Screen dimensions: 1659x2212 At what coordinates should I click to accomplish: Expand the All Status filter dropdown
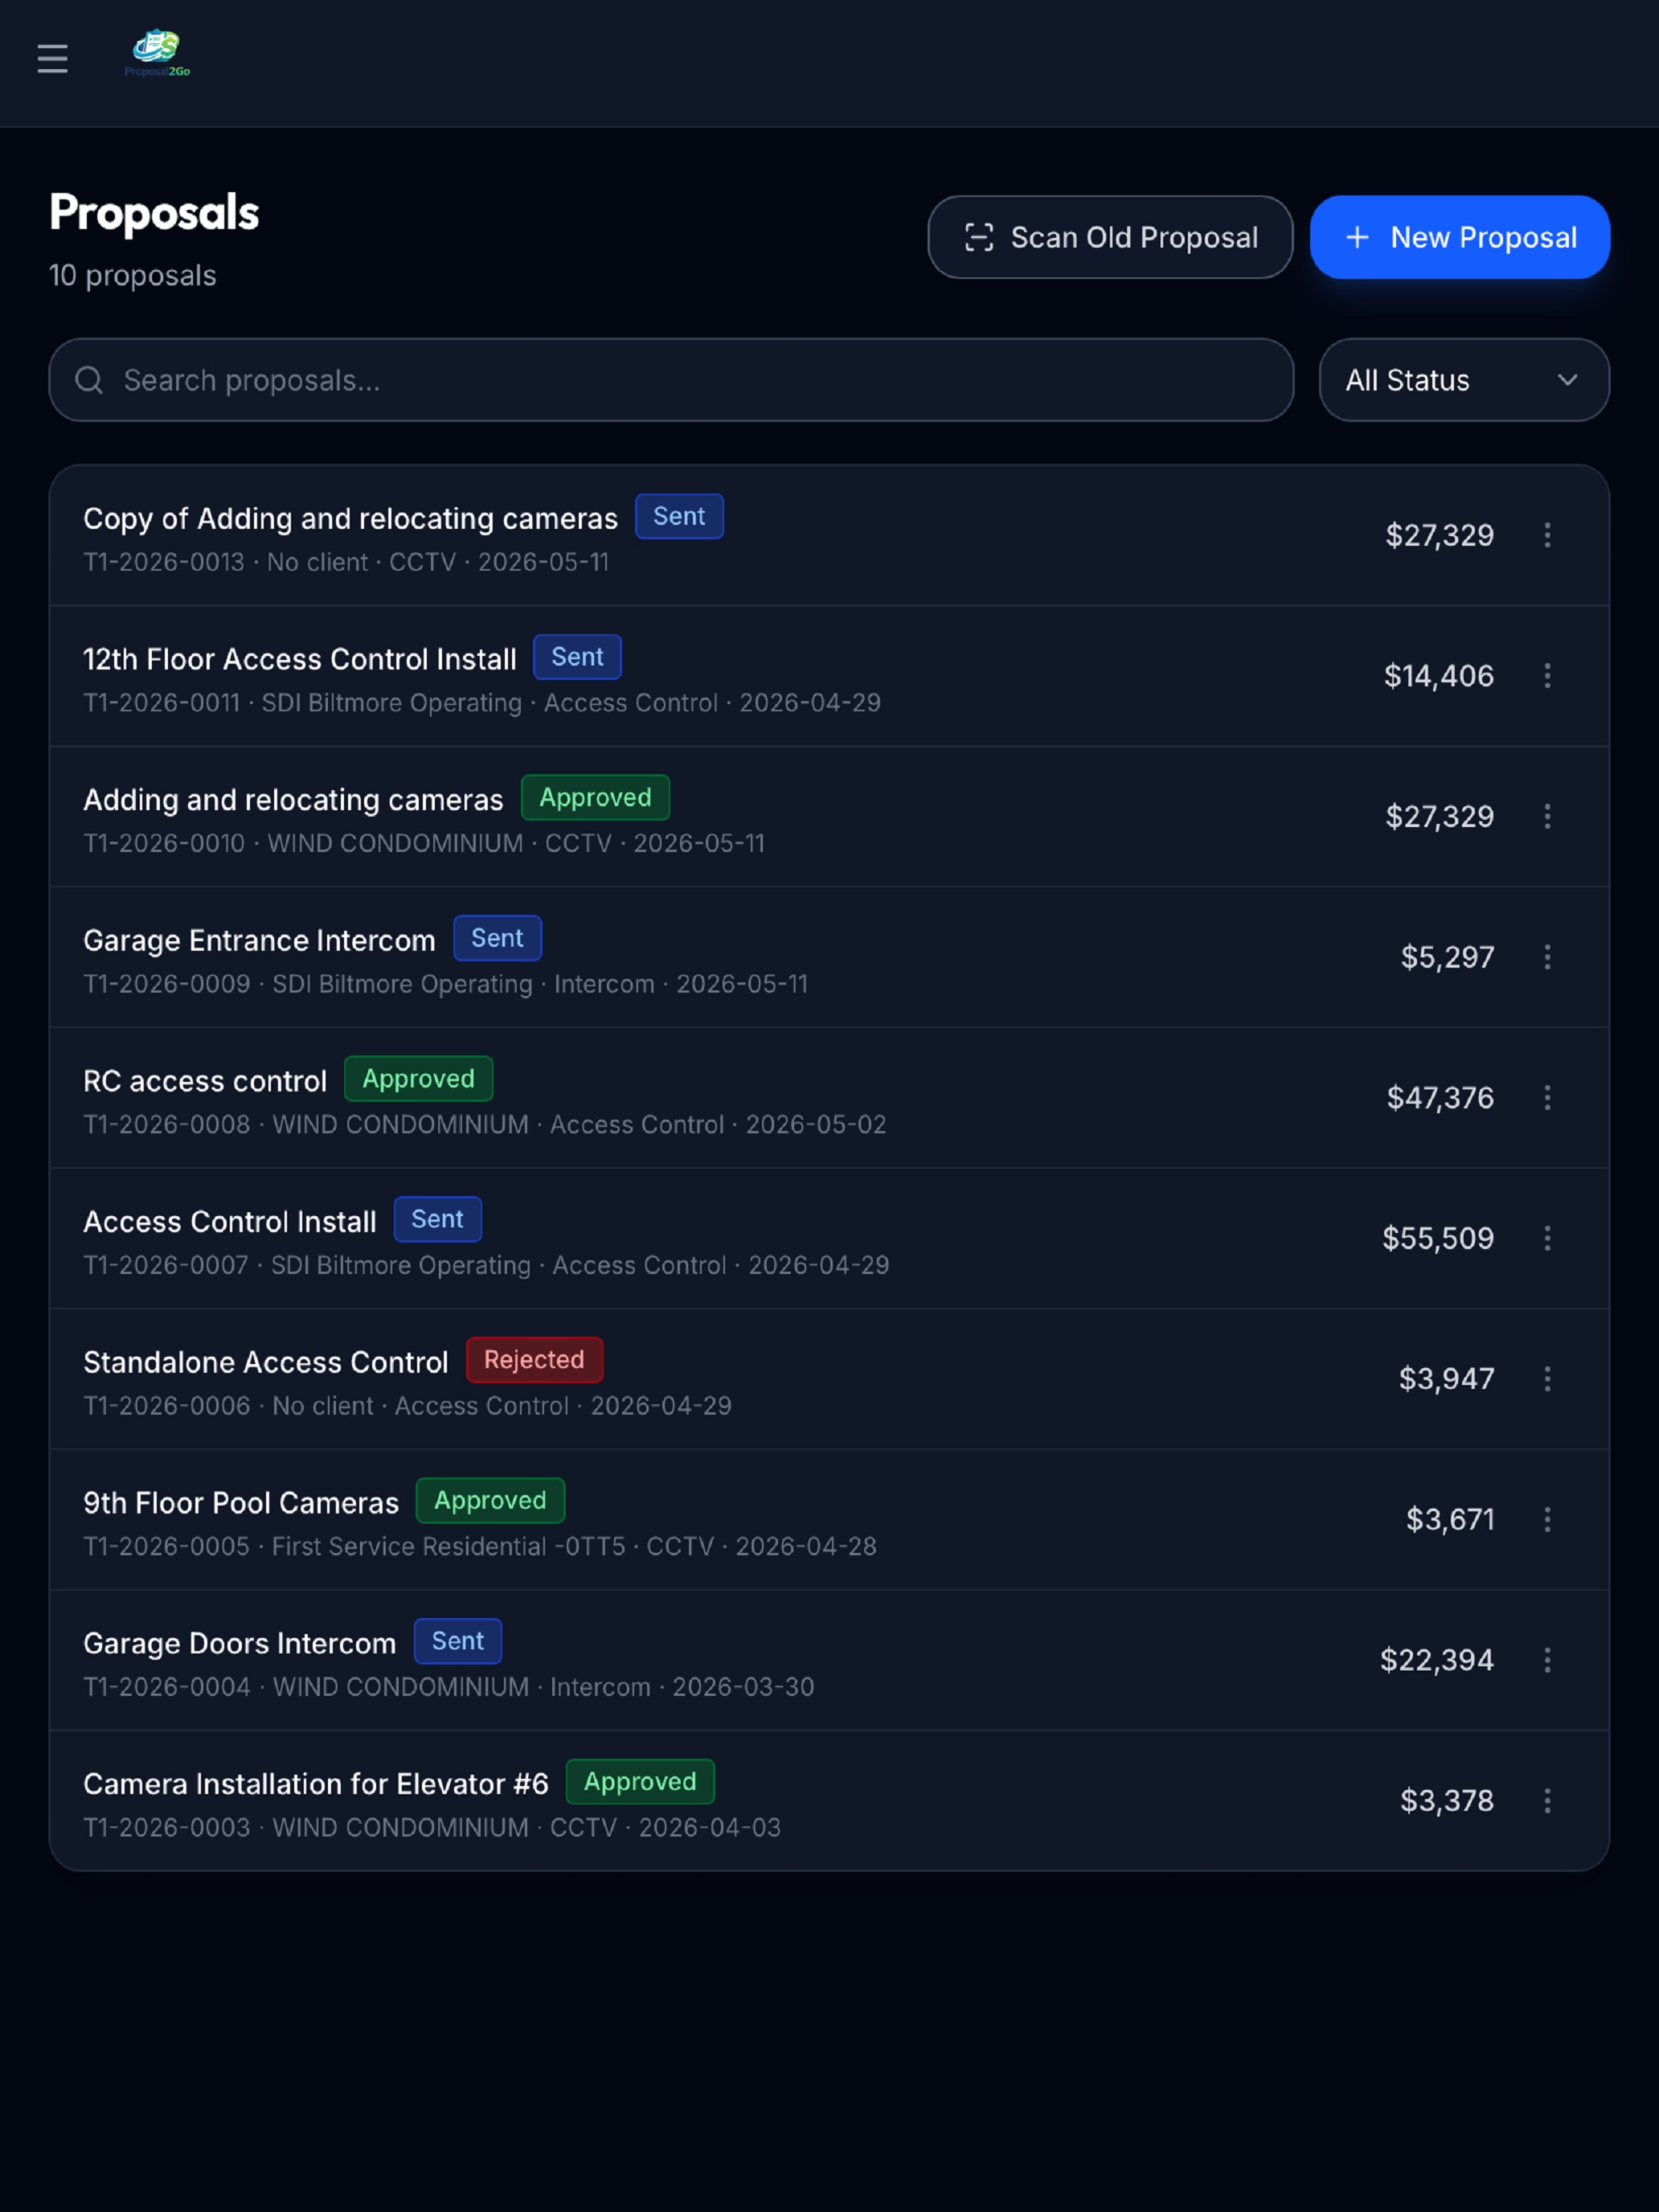click(1464, 380)
